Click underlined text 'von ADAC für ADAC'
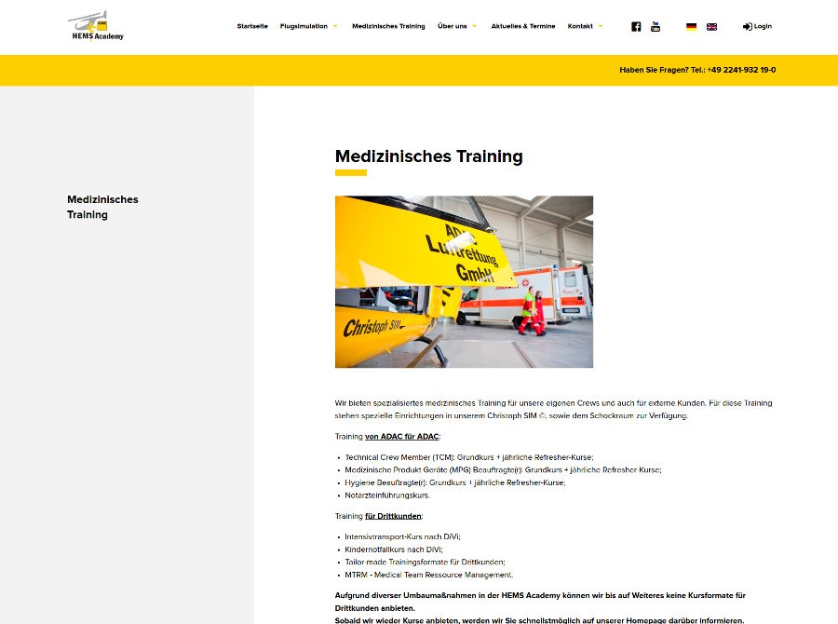 pyautogui.click(x=402, y=436)
